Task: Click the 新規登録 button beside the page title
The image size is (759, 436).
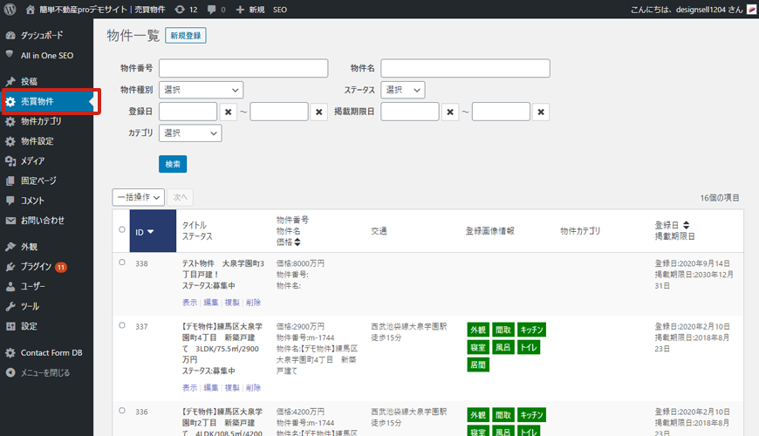Action: [185, 36]
